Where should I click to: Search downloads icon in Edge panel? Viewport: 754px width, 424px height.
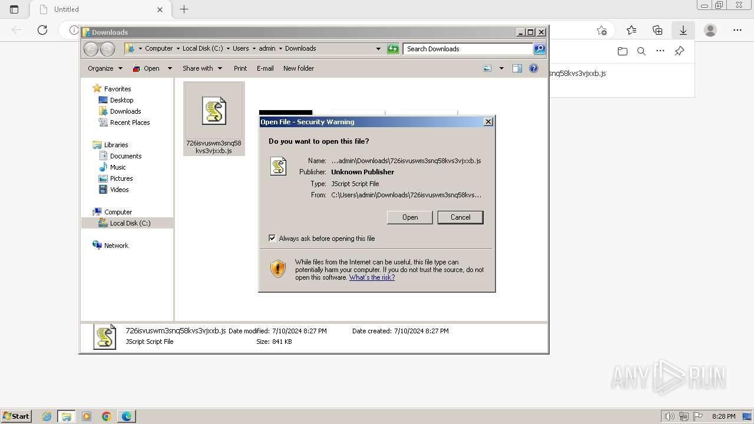(x=641, y=51)
